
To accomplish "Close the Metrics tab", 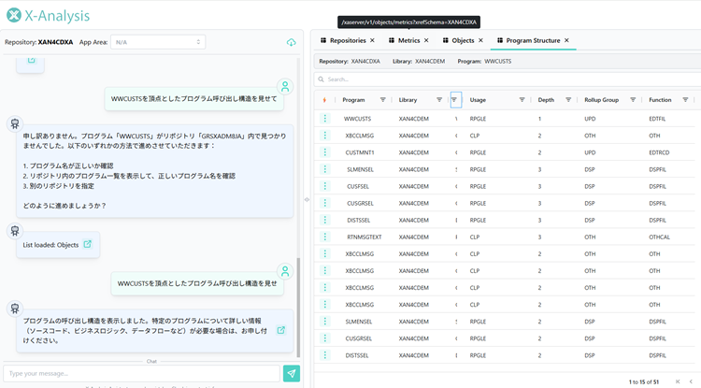I will pos(426,40).
